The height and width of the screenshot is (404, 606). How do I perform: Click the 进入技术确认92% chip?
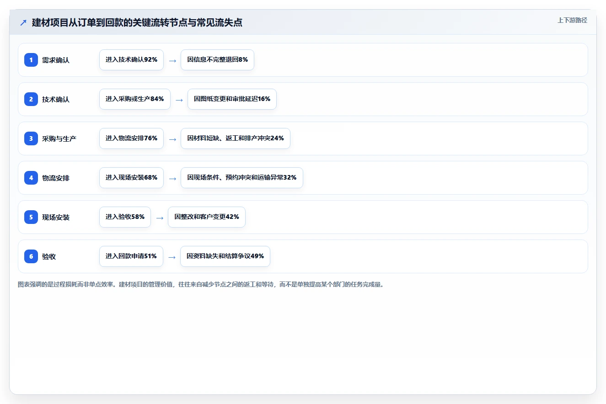click(x=131, y=60)
